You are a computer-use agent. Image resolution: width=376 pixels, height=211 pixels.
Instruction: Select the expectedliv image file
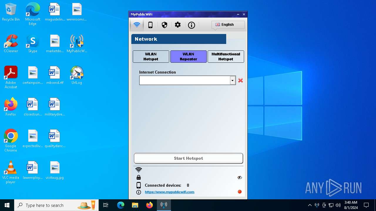coord(33,138)
